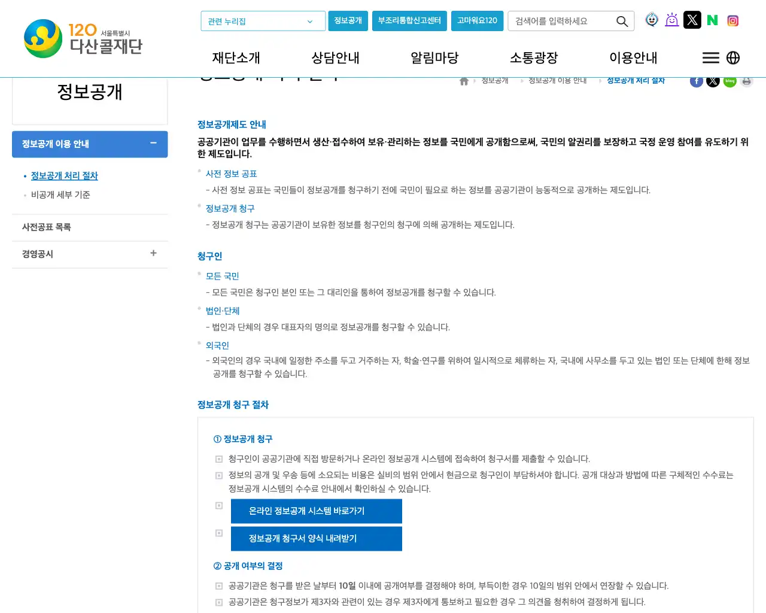Open the hamburger all-menu icon
The height and width of the screenshot is (613, 766).
711,57
